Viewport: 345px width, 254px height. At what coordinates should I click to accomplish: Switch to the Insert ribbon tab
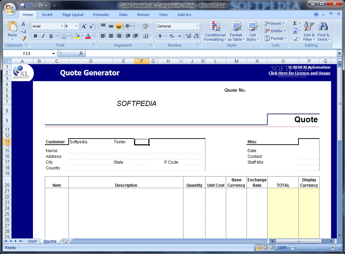(47, 15)
